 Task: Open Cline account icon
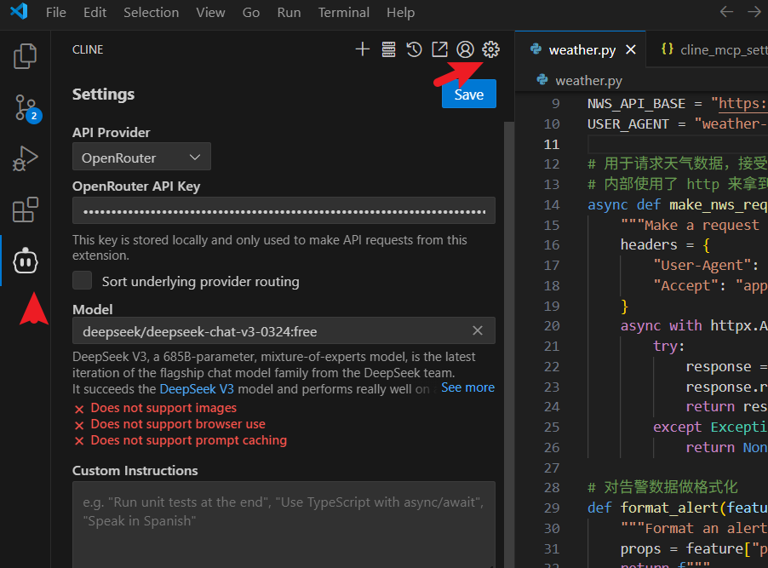tap(465, 49)
